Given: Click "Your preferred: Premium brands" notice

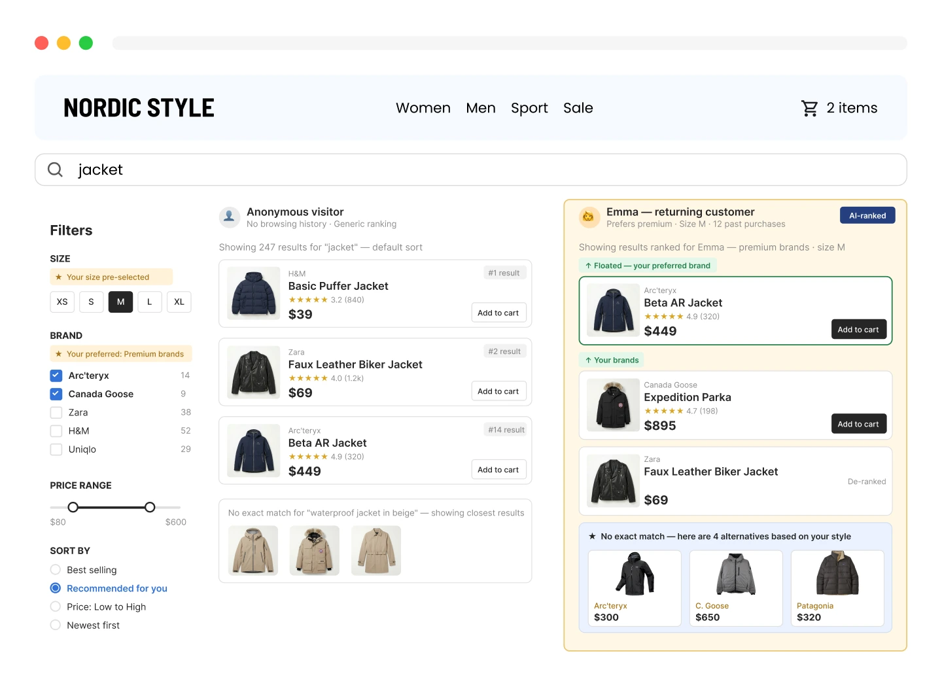Looking at the screenshot, I should (121, 354).
